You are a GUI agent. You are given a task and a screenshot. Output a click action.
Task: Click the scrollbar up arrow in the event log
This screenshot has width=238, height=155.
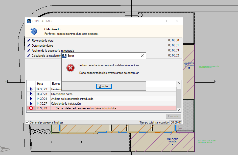click(179, 83)
